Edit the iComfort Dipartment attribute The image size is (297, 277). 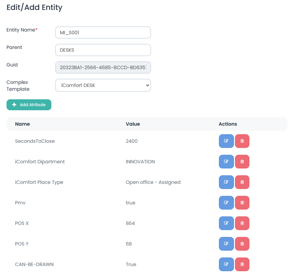tap(226, 162)
